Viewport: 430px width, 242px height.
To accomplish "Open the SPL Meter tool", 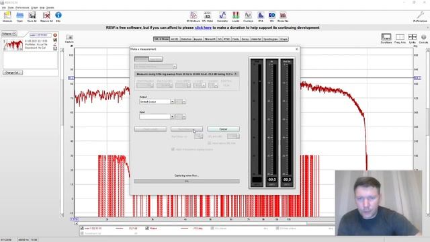I will point(208,17).
